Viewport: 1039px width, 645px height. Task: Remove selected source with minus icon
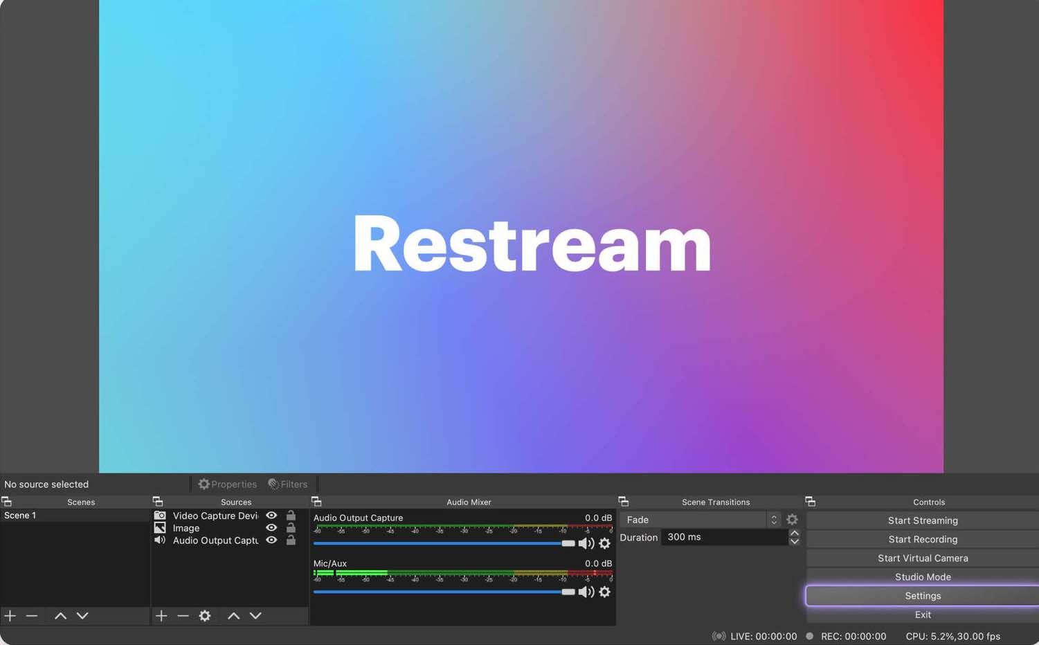coord(183,615)
